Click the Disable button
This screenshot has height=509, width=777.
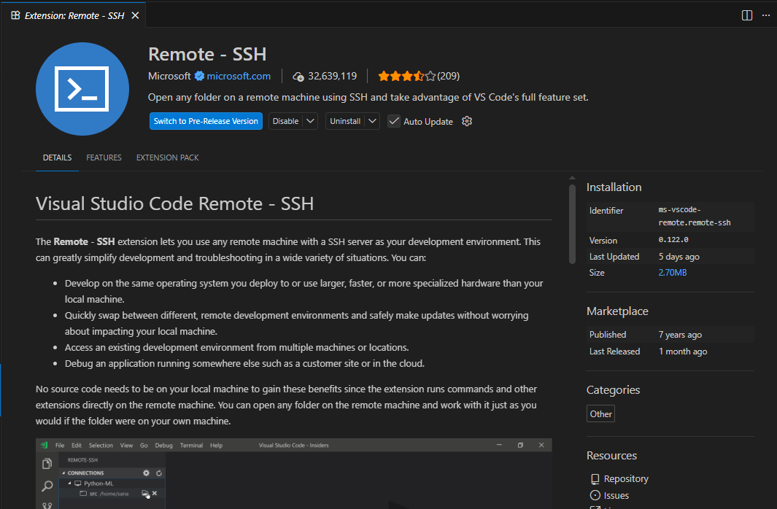(x=286, y=121)
